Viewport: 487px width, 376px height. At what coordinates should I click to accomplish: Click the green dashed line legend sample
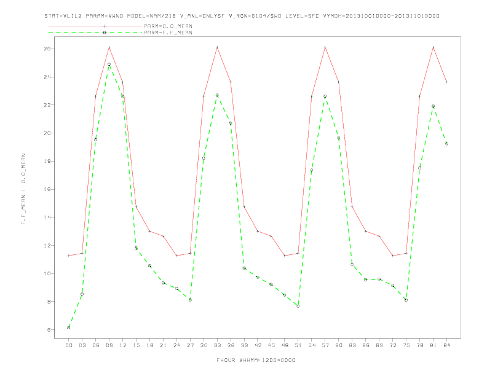(95, 33)
